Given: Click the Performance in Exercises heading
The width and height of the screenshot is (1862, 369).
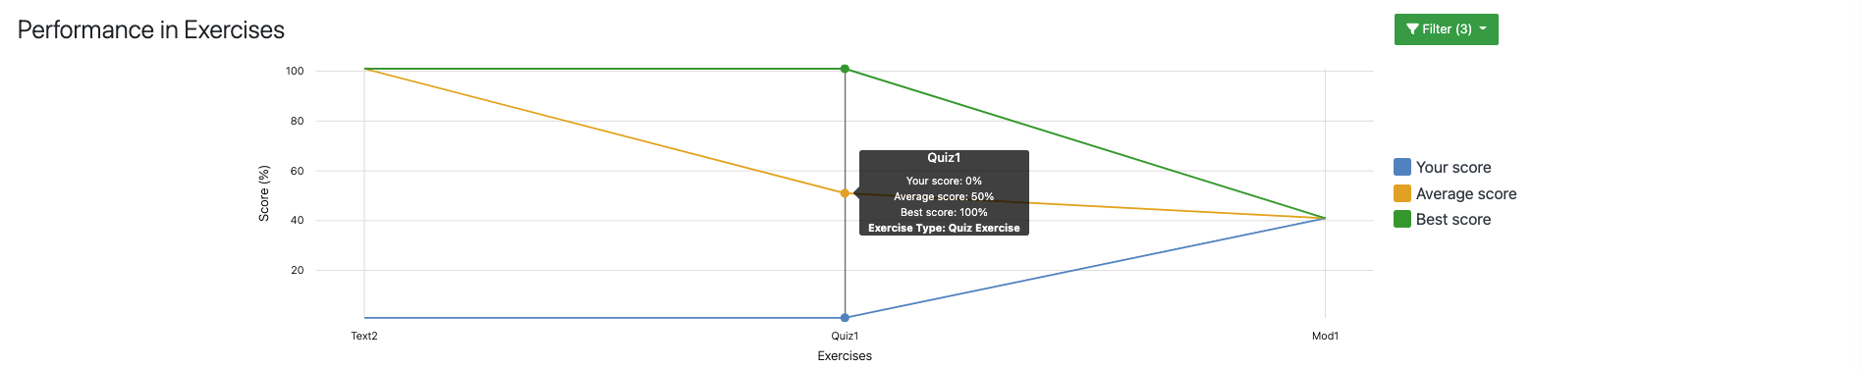Looking at the screenshot, I should pyautogui.click(x=151, y=30).
